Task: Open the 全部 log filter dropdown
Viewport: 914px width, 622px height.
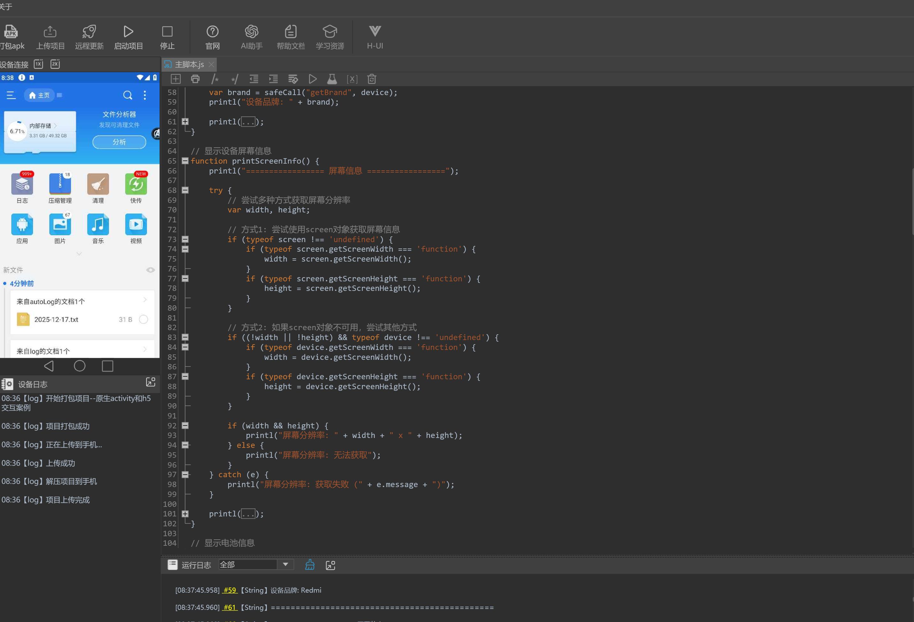Action: pos(286,565)
